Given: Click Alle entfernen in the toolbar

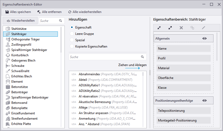Looking at the screenshot, I should tap(49, 12).
